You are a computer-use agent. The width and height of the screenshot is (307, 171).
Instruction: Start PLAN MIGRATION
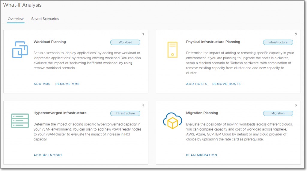201,155
